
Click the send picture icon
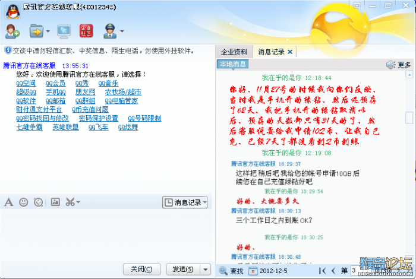click(x=55, y=202)
